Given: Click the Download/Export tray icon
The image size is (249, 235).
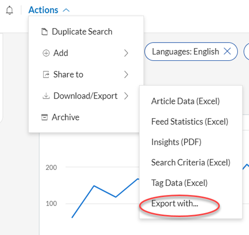Looking at the screenshot, I should [x=46, y=96].
